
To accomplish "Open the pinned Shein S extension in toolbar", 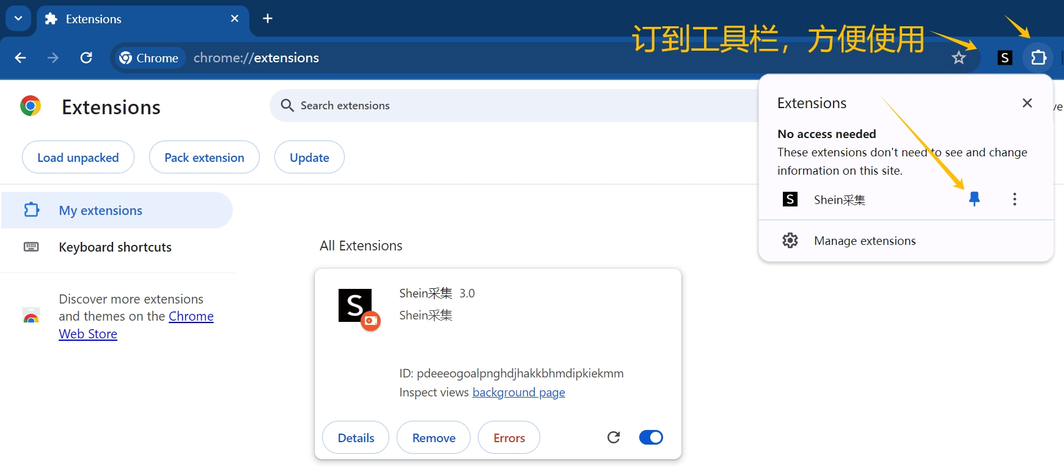I will click(x=1005, y=58).
